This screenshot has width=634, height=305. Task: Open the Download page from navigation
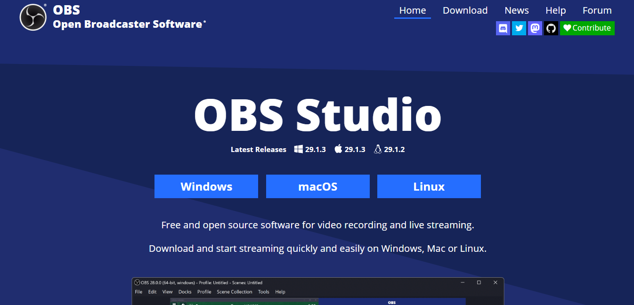[465, 10]
